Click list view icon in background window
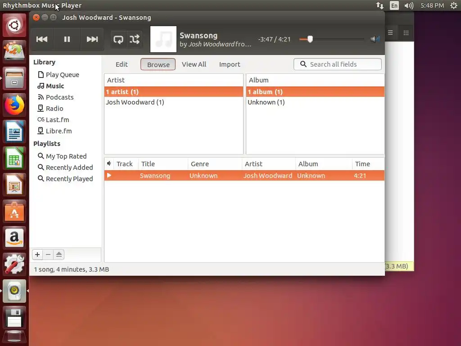The height and width of the screenshot is (346, 461). [x=390, y=32]
